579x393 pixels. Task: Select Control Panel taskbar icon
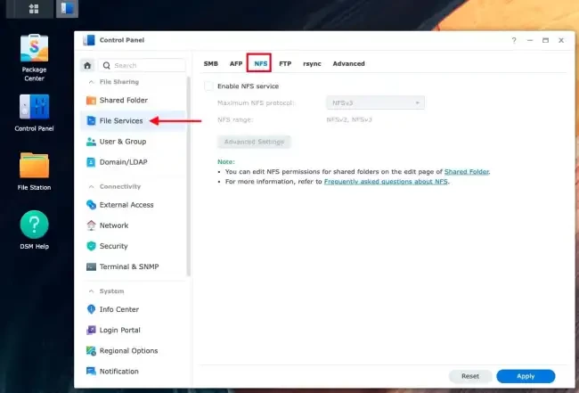pyautogui.click(x=67, y=9)
